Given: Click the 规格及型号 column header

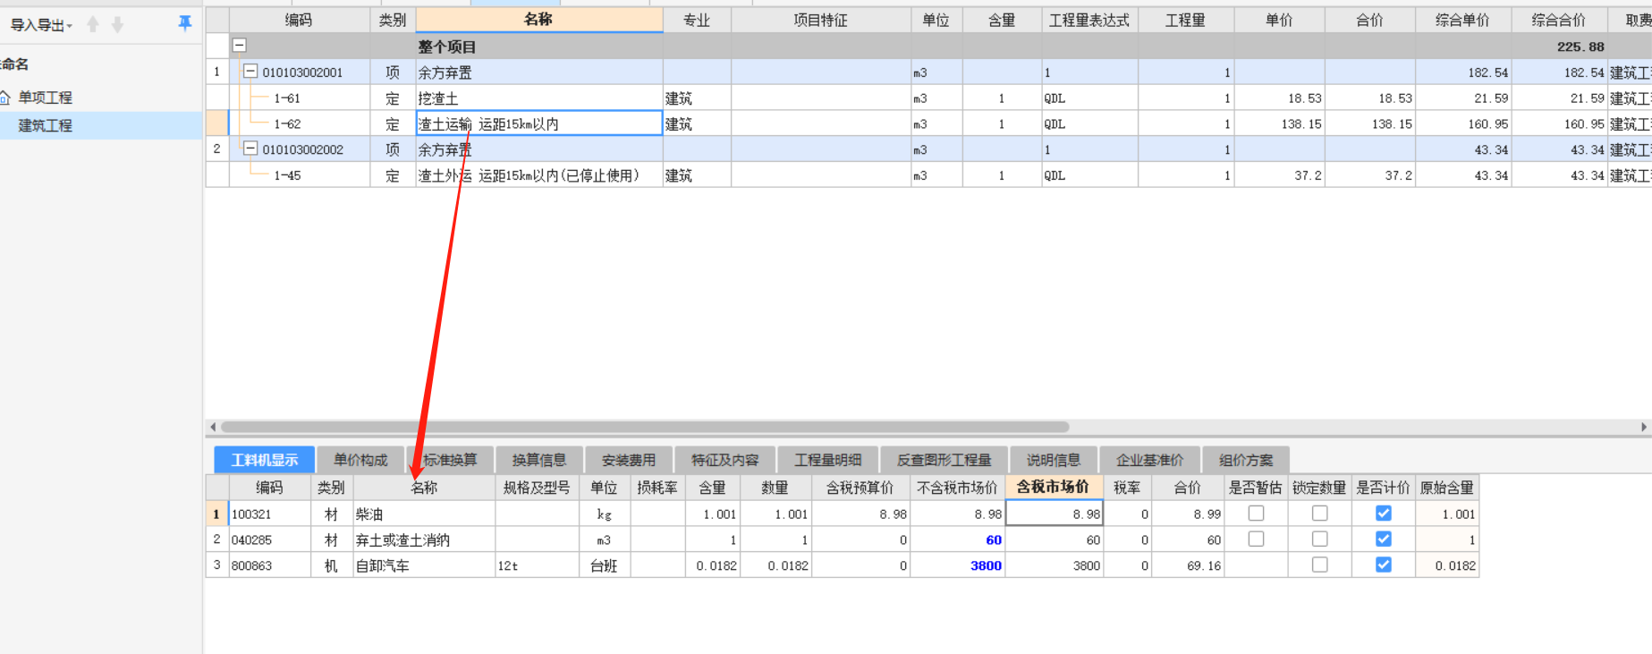Looking at the screenshot, I should tap(537, 488).
